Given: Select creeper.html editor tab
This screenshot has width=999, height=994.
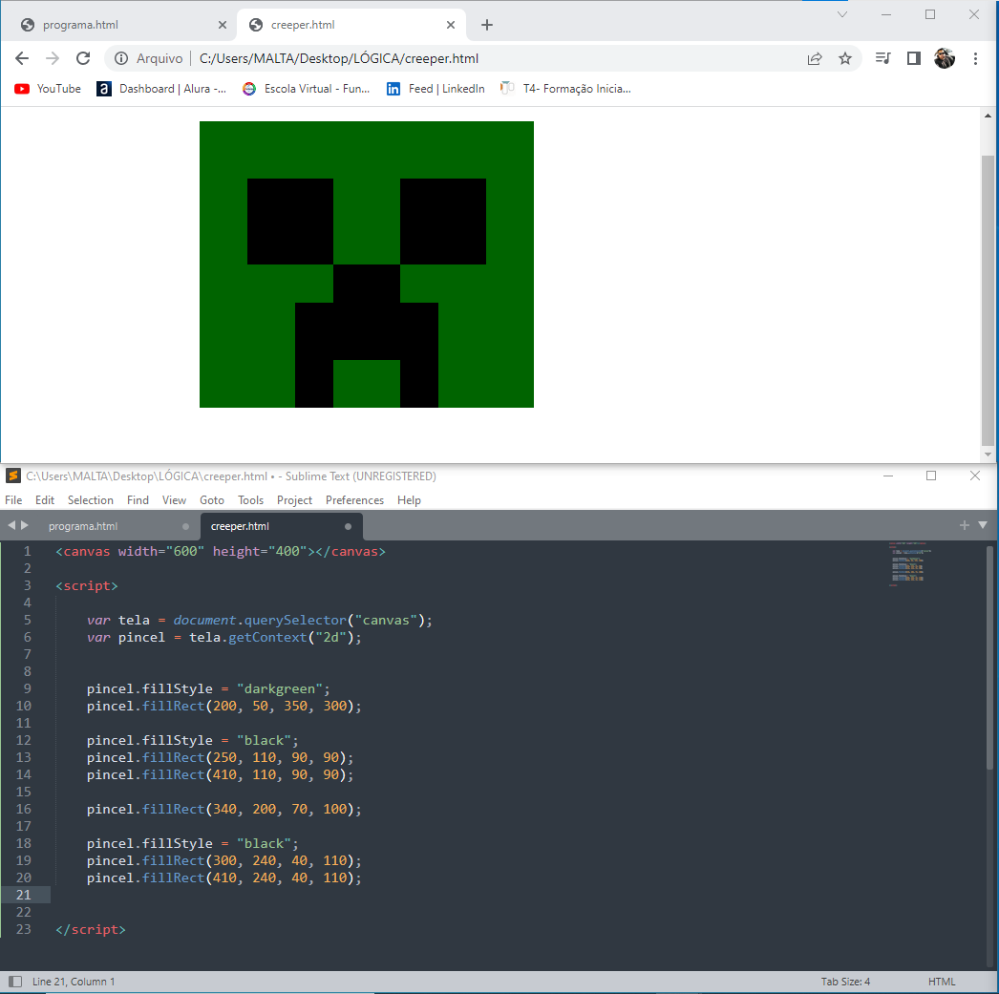Looking at the screenshot, I should click(x=282, y=526).
